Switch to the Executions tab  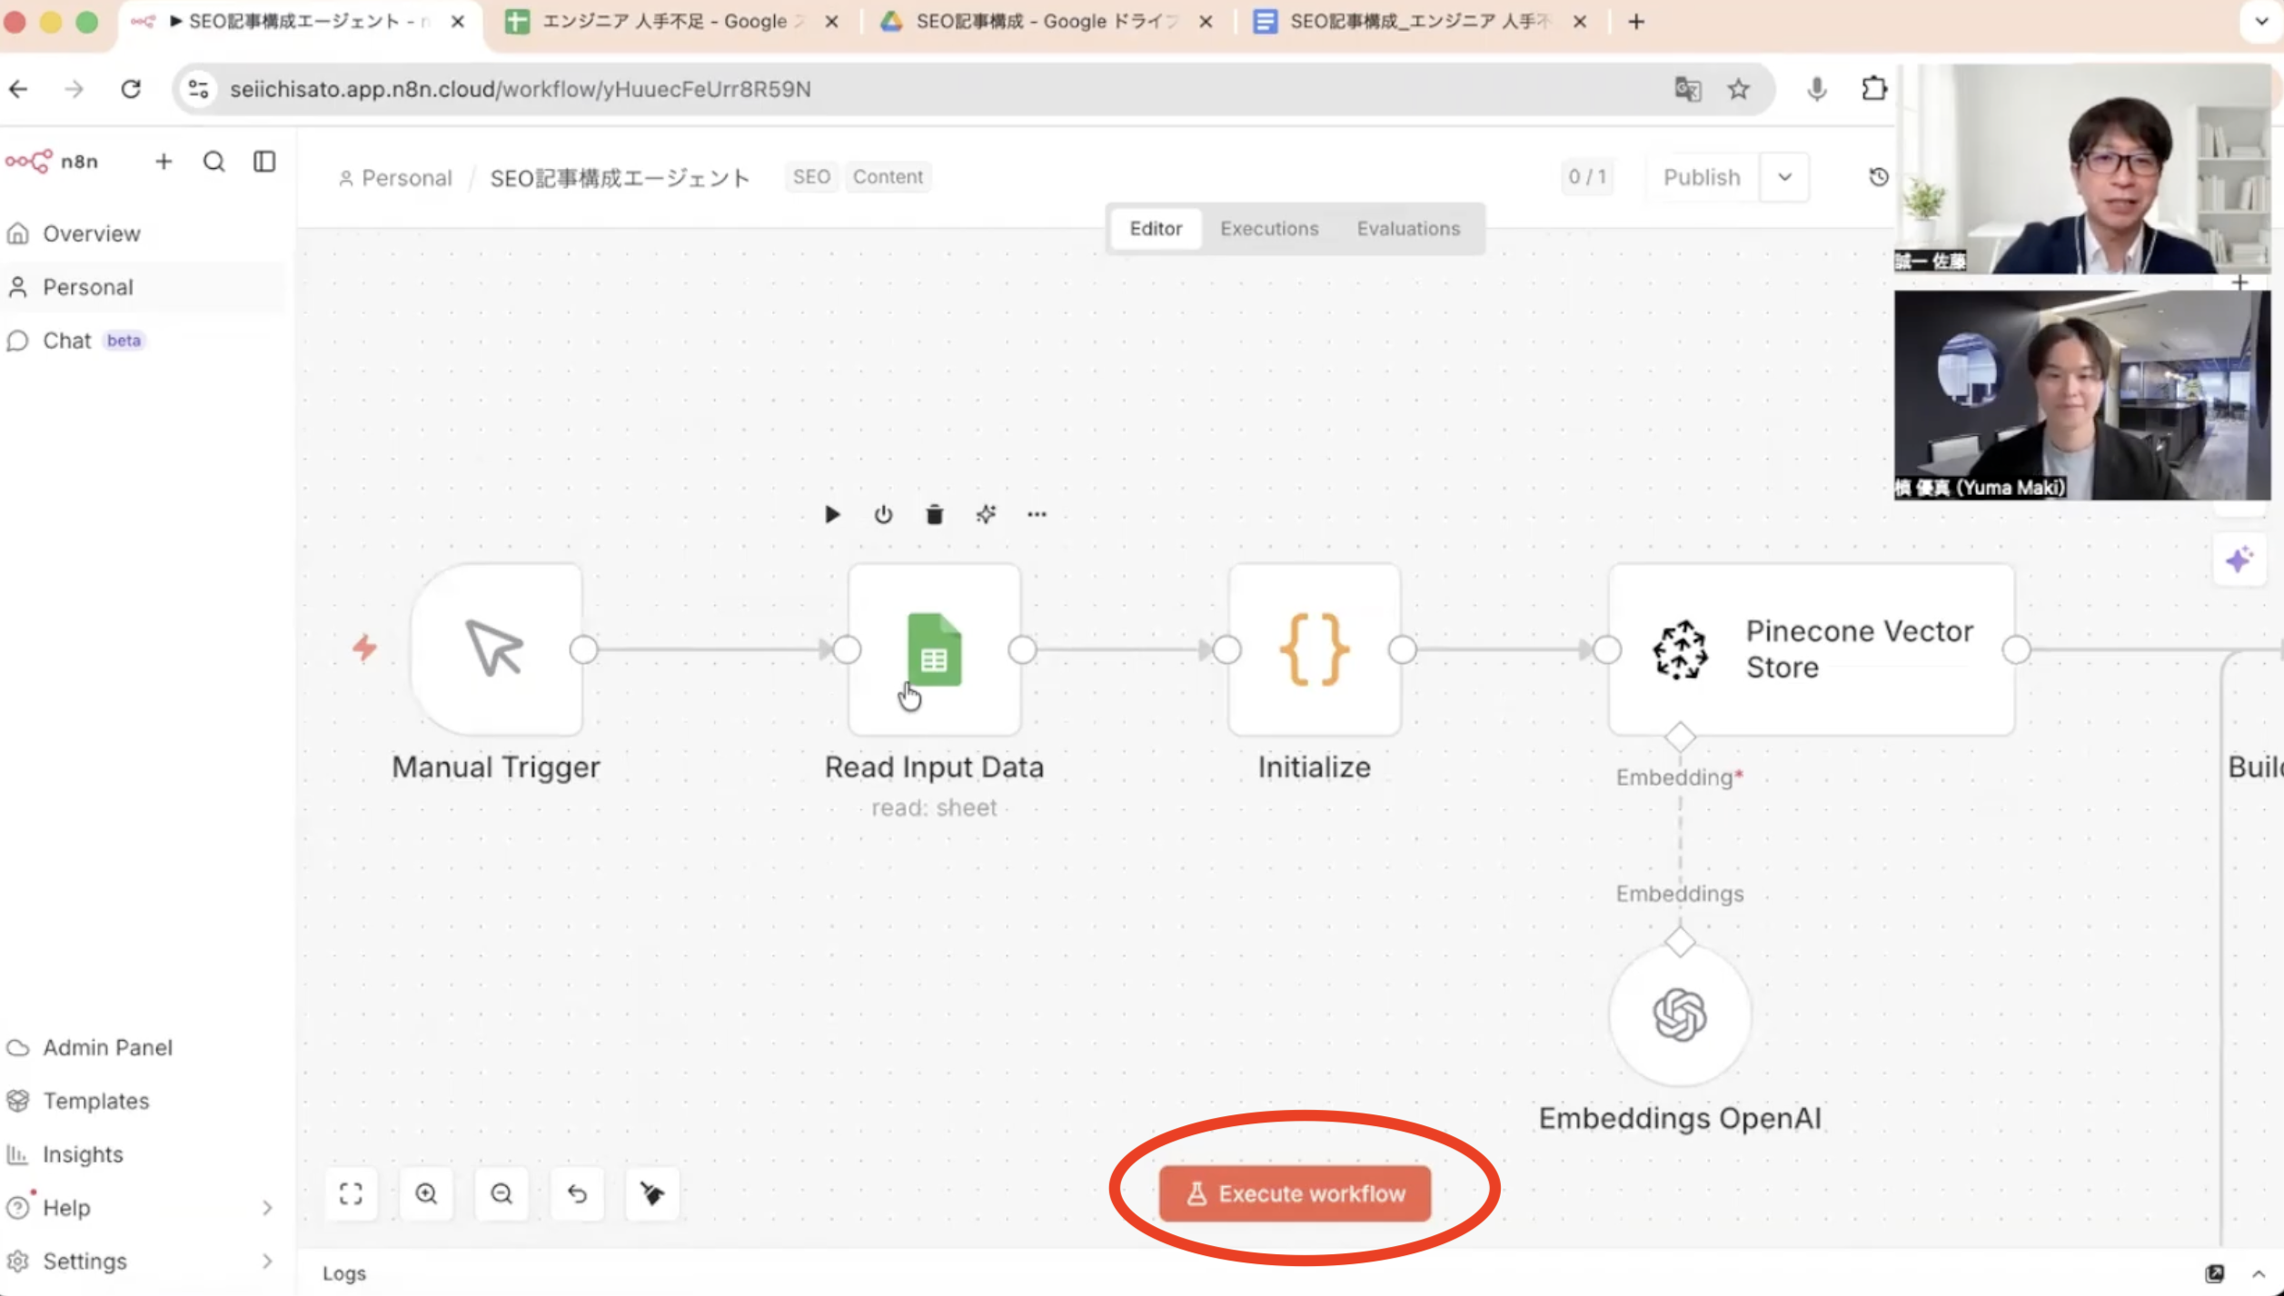pyautogui.click(x=1269, y=228)
